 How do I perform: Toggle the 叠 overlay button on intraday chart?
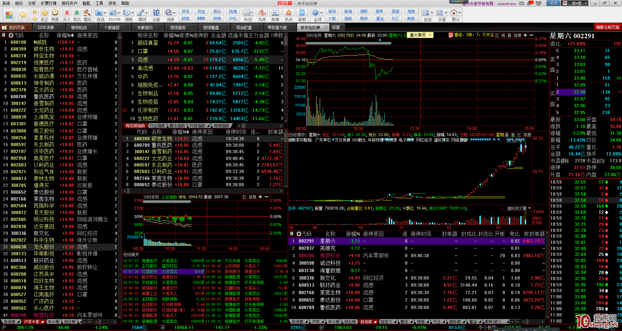(x=510, y=35)
